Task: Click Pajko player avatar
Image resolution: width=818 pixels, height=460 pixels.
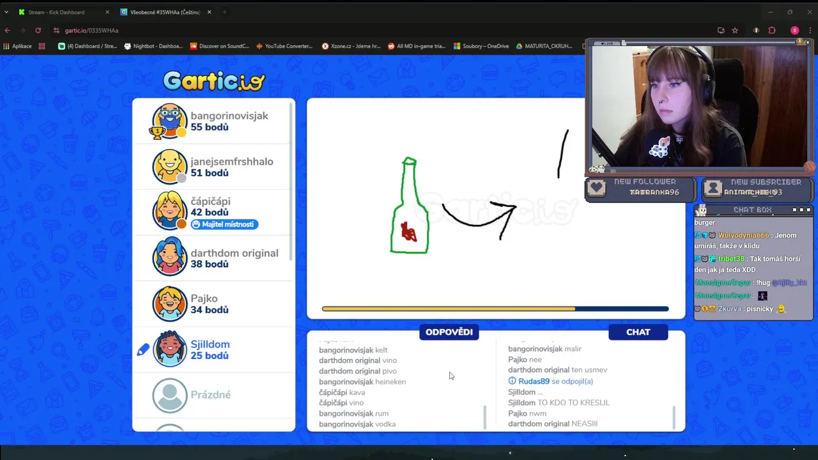Action: (x=169, y=303)
